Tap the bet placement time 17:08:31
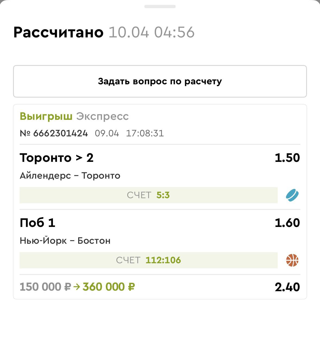The image size is (320, 340). [145, 133]
